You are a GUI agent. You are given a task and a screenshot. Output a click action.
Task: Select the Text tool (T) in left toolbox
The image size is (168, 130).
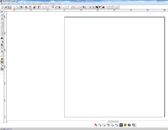click(x=2, y=19)
